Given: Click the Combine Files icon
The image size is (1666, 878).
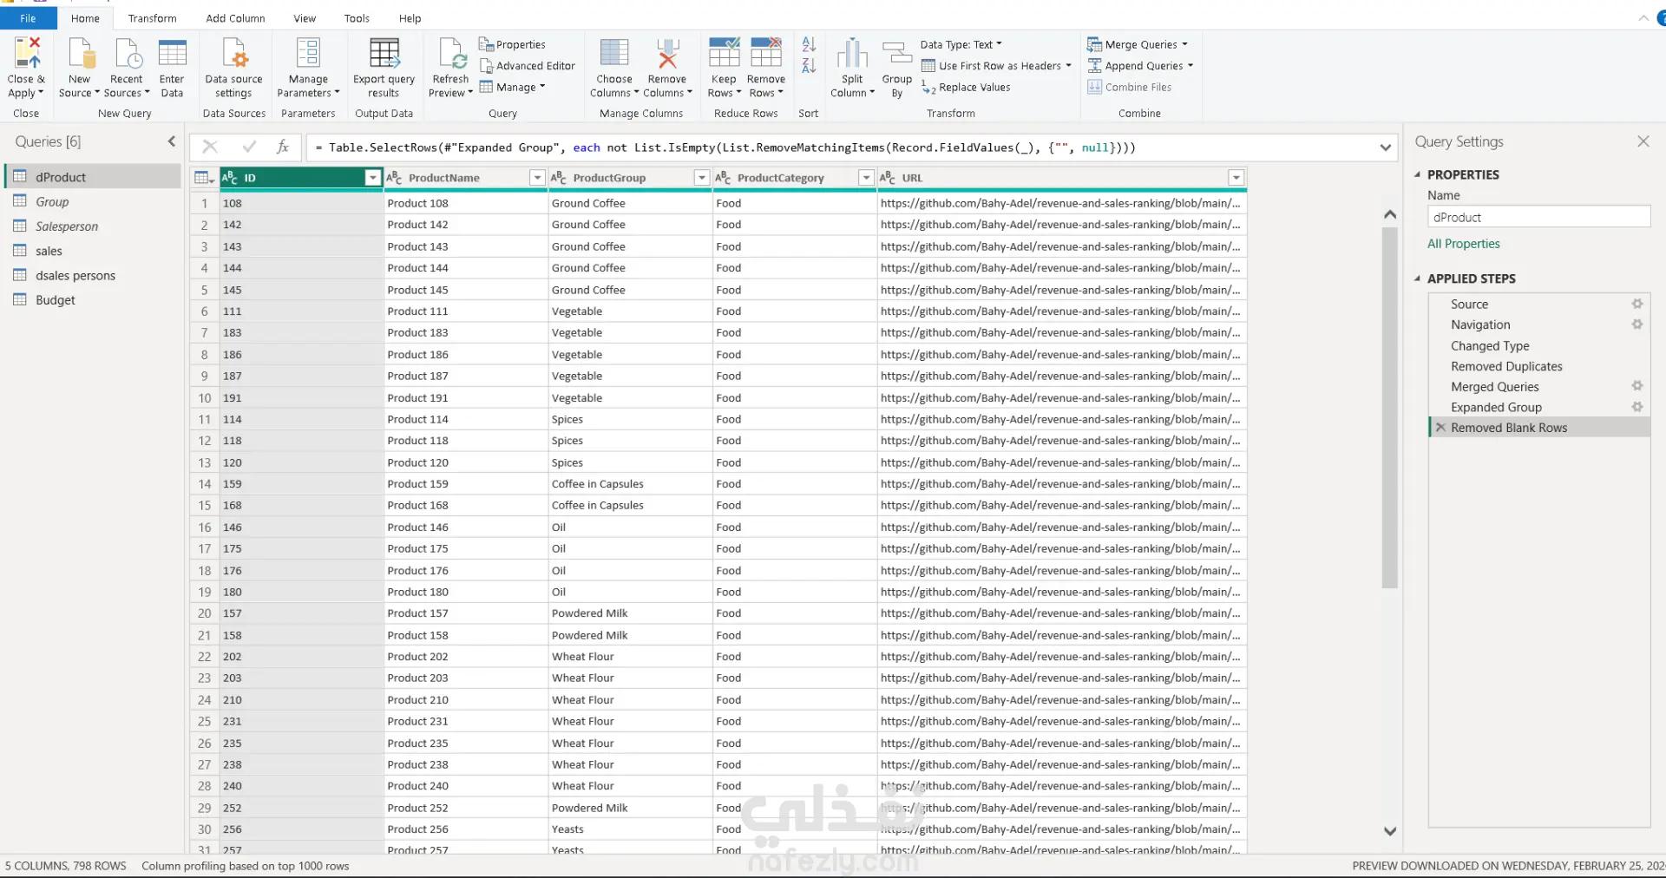Looking at the screenshot, I should (1095, 87).
